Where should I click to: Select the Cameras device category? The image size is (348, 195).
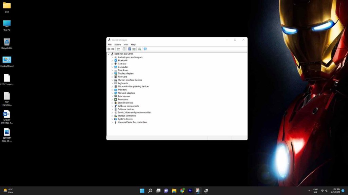click(122, 64)
